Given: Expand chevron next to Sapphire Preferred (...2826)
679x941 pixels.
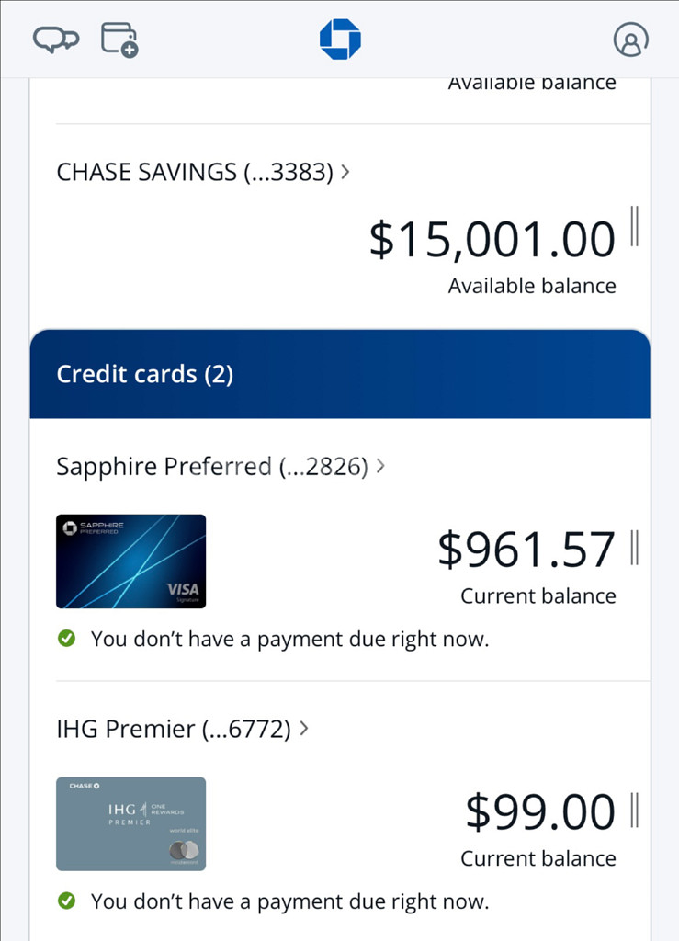Looking at the screenshot, I should pyautogui.click(x=380, y=466).
